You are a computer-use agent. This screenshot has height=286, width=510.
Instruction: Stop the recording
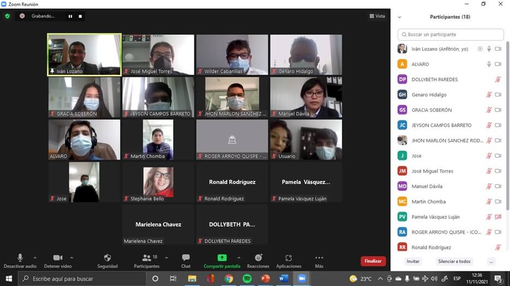(80, 16)
